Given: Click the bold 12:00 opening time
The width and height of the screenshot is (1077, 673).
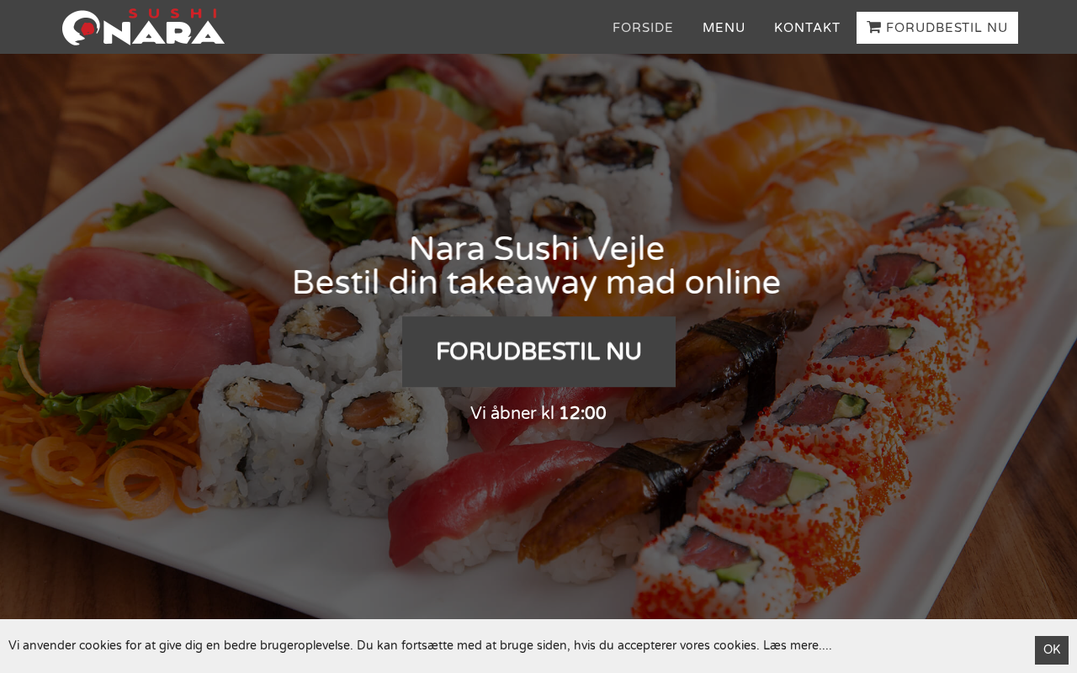Looking at the screenshot, I should coord(582,413).
